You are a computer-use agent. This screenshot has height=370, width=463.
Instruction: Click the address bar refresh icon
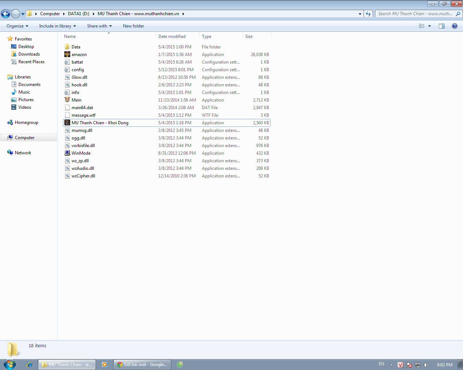click(368, 14)
